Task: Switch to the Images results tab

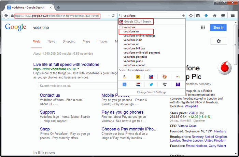Action: (102, 41)
